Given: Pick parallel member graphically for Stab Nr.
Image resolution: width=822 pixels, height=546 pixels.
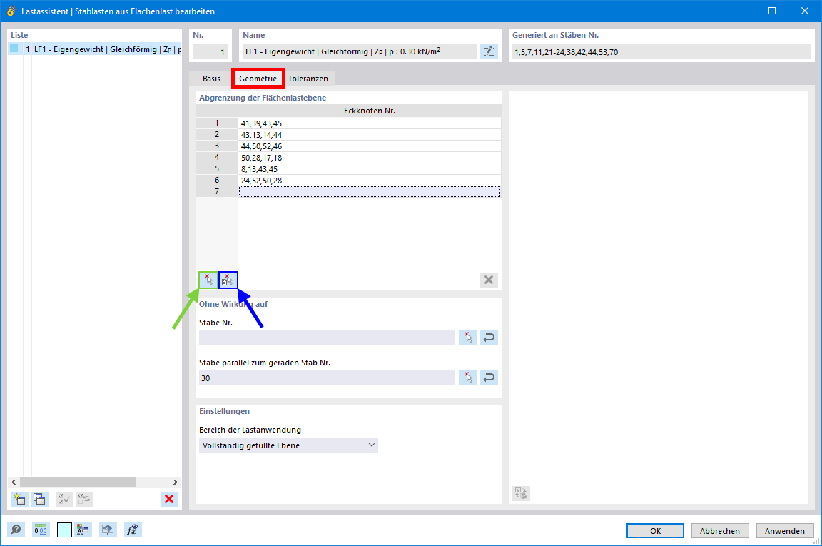Looking at the screenshot, I should [467, 378].
